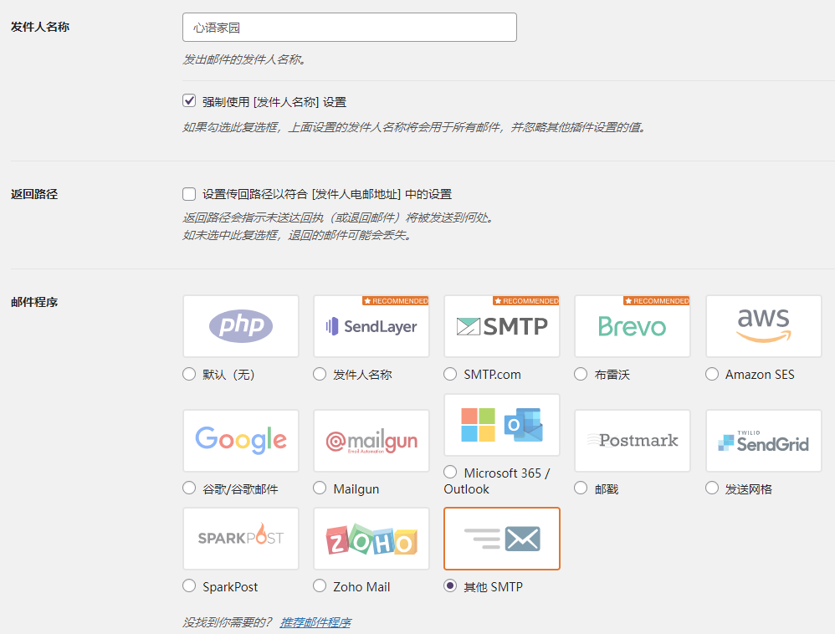
Task: Select the 发送网格 SendGrid radio button
Action: pyautogui.click(x=712, y=488)
